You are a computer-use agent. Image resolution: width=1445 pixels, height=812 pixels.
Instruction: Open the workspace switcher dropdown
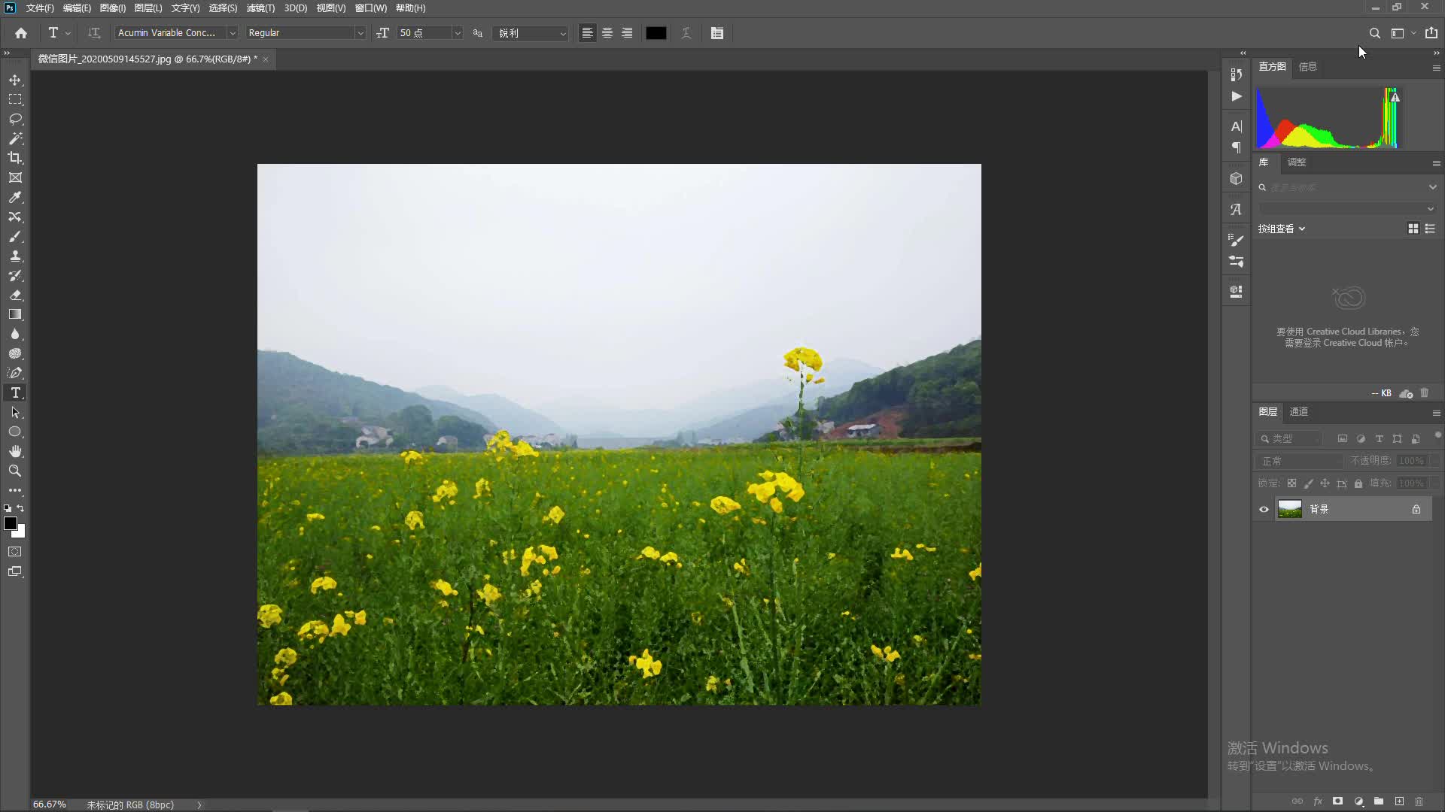pos(1402,33)
